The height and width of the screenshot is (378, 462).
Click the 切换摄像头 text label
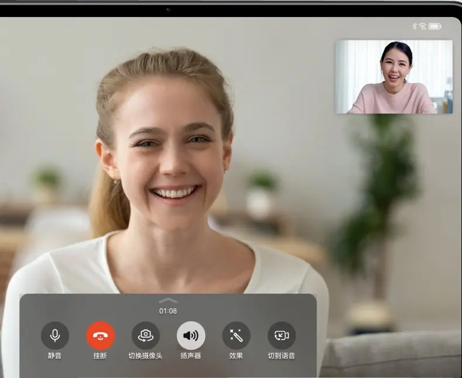tap(146, 356)
